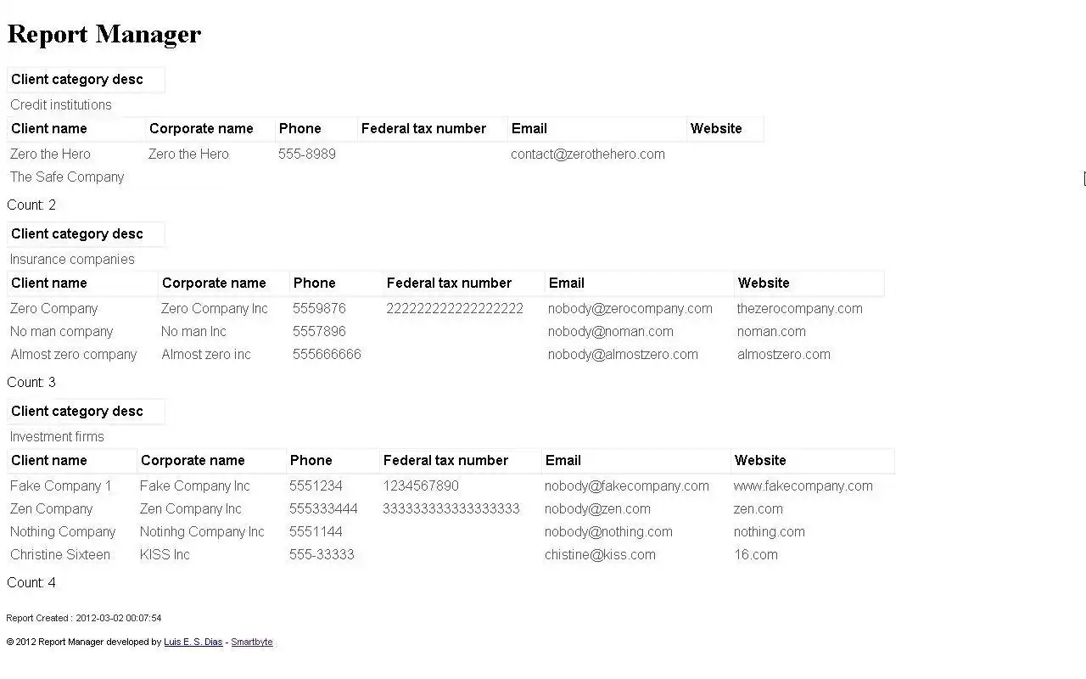Click Federal tax number header in Insurance table
This screenshot has height=679, width=1086.
[449, 283]
